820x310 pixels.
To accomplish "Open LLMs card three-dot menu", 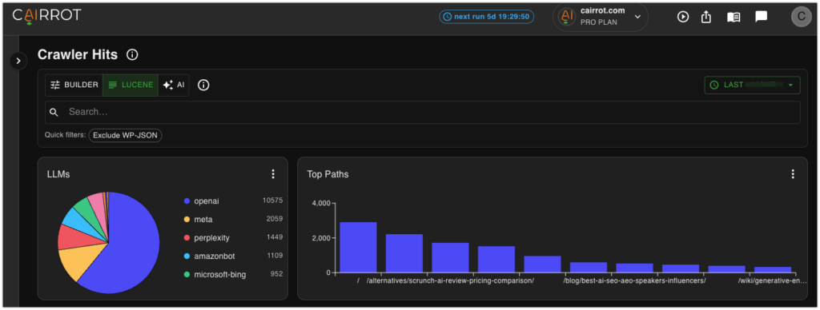I will (x=272, y=174).
